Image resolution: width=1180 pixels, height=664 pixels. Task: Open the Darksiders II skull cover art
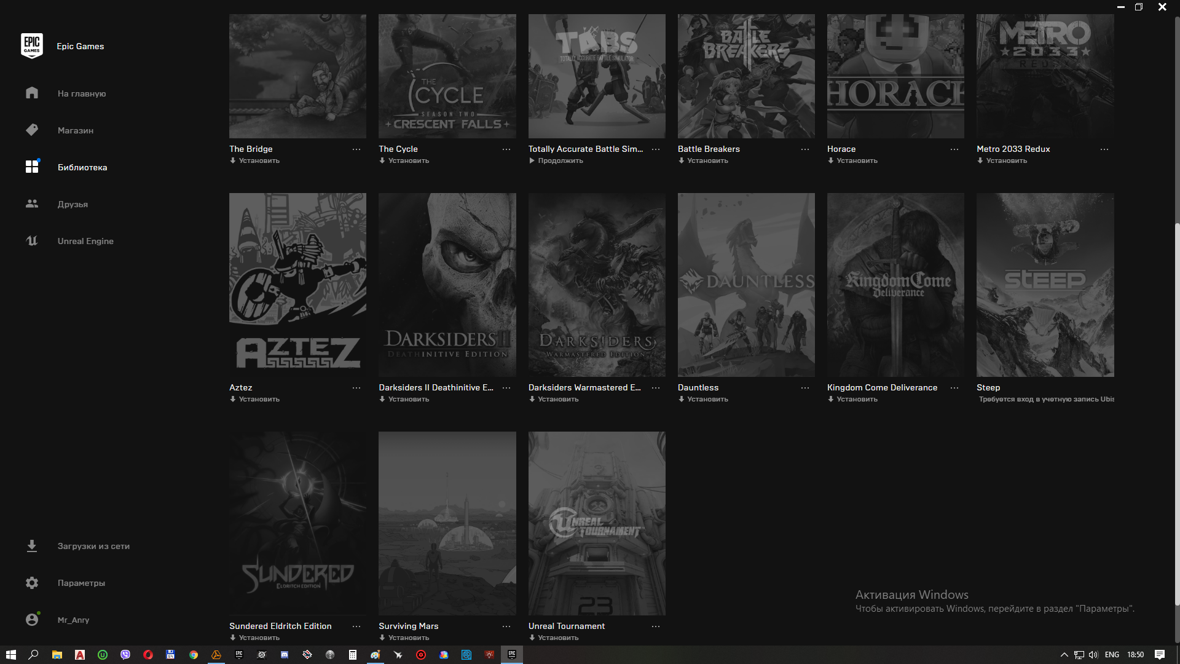447,285
